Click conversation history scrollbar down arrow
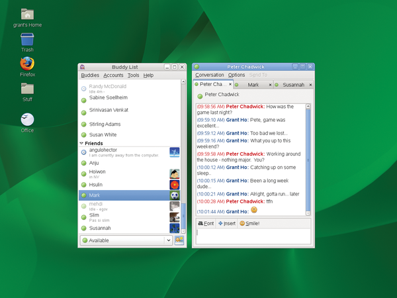Viewport: 397px width, 298px height. coord(308,213)
